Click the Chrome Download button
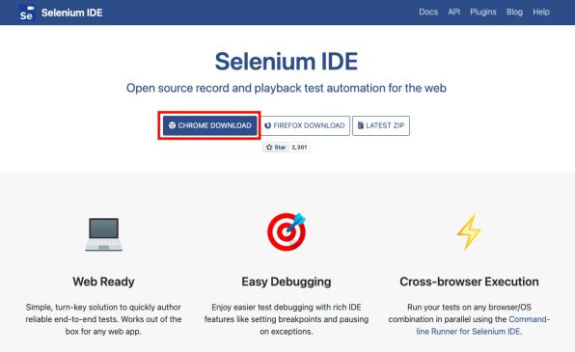Image resolution: width=575 pixels, height=352 pixels. (x=209, y=125)
